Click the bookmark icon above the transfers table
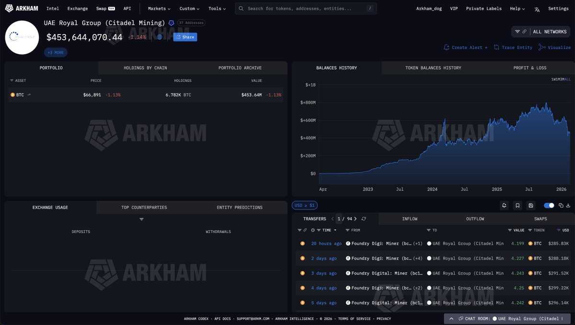This screenshot has width=575, height=325. point(517,205)
